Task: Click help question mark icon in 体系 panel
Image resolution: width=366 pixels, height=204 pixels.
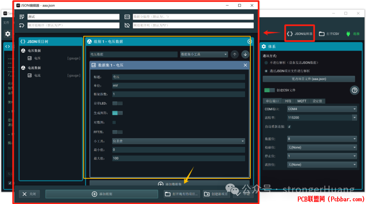Action: pos(354,90)
